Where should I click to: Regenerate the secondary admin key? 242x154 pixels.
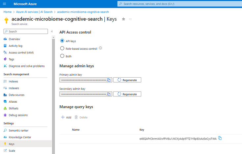127,94
